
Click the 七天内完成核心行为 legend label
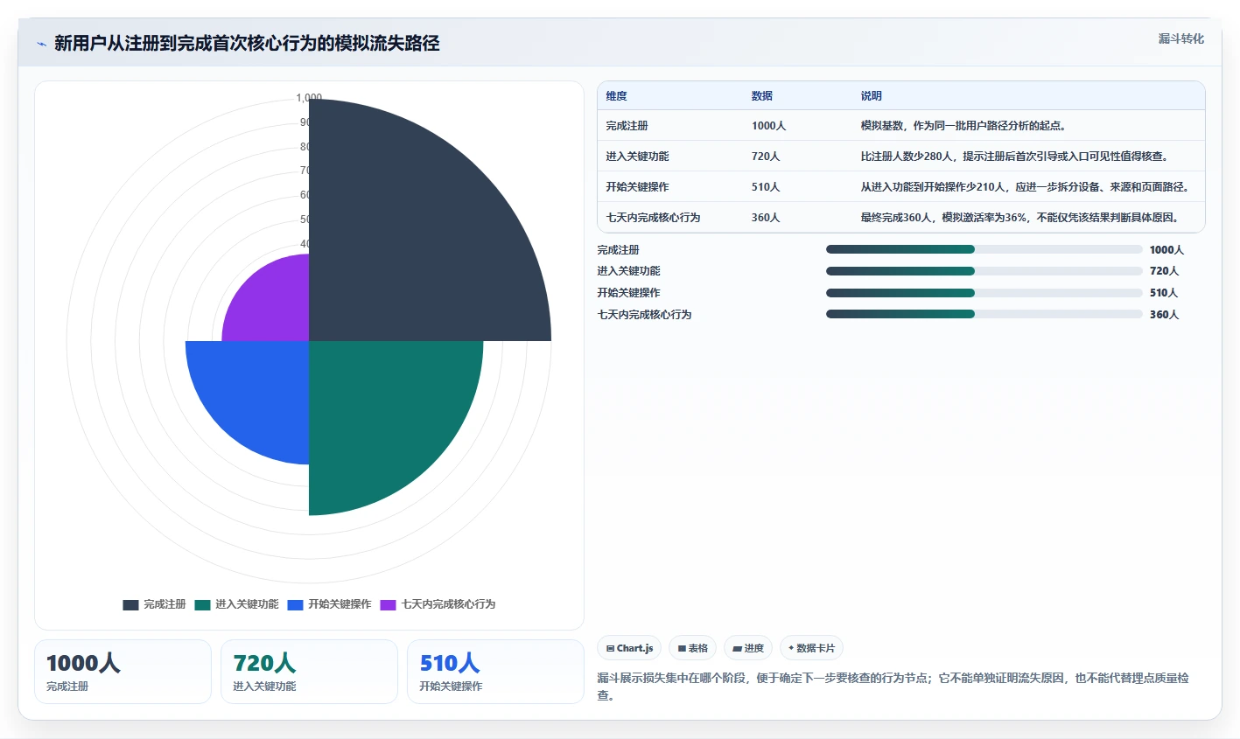(448, 604)
